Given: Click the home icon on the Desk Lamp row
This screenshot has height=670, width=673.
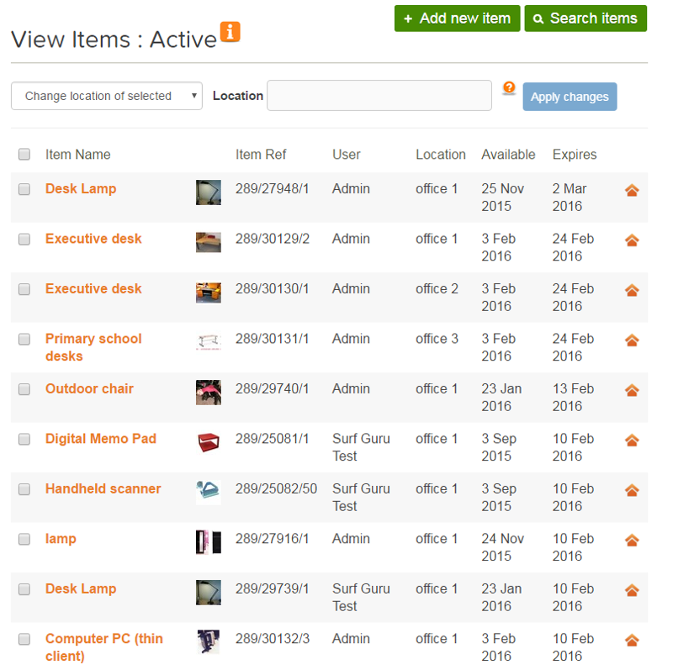Looking at the screenshot, I should tap(632, 191).
